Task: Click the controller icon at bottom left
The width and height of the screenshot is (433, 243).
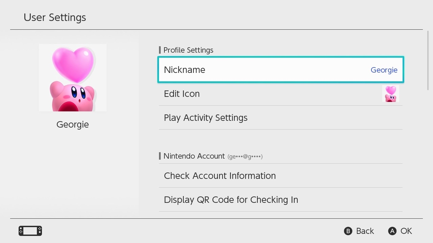Action: 30,231
